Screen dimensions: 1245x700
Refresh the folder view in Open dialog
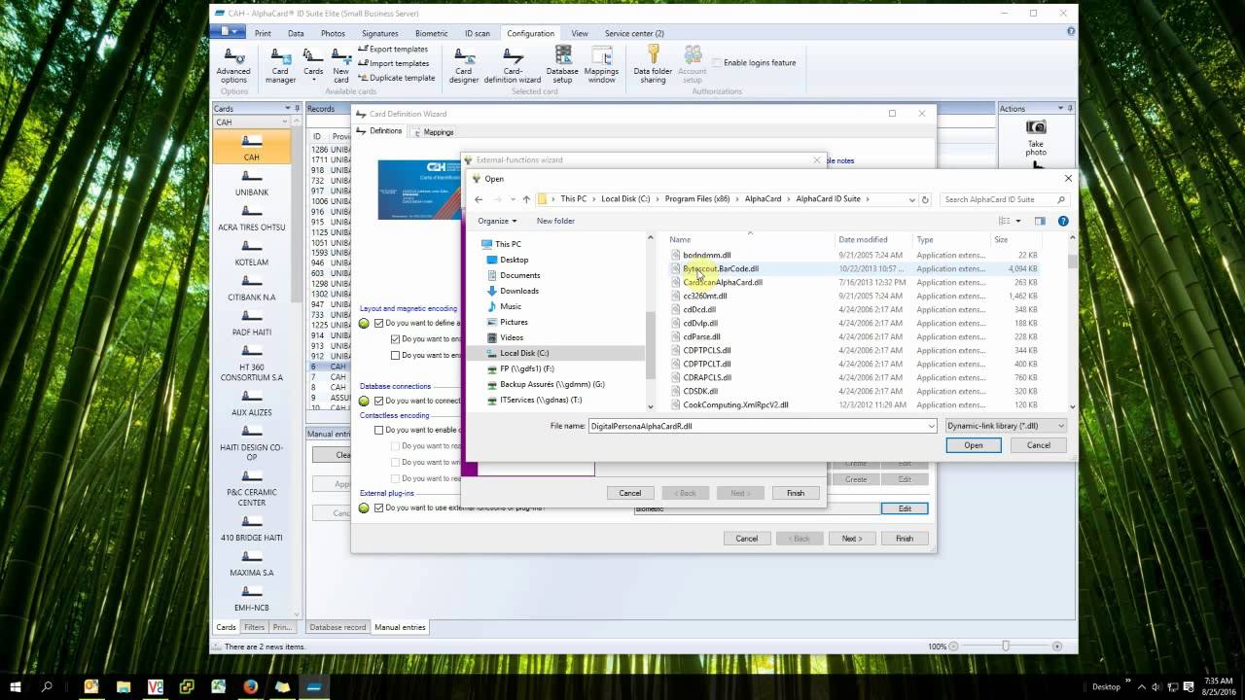click(x=925, y=199)
